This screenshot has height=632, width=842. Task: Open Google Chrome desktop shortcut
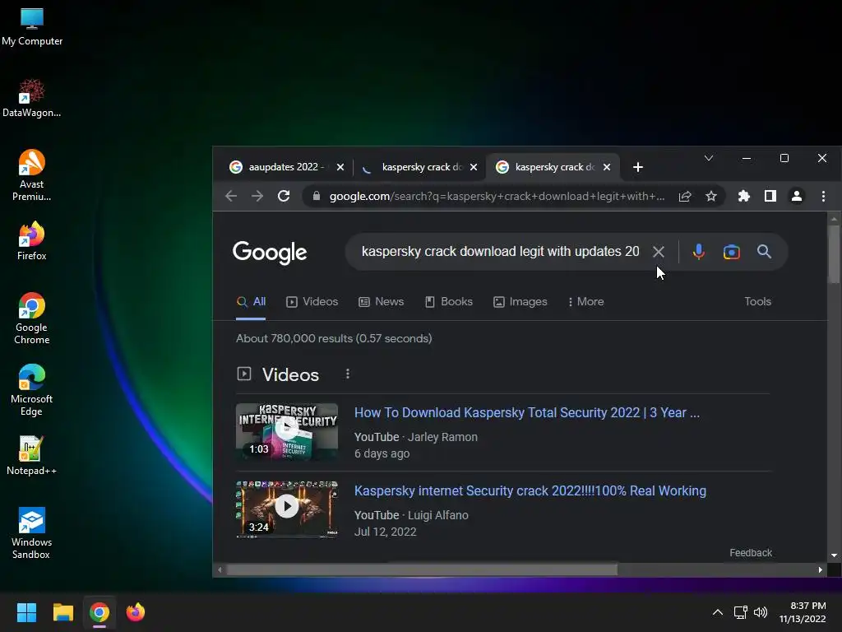[32, 318]
